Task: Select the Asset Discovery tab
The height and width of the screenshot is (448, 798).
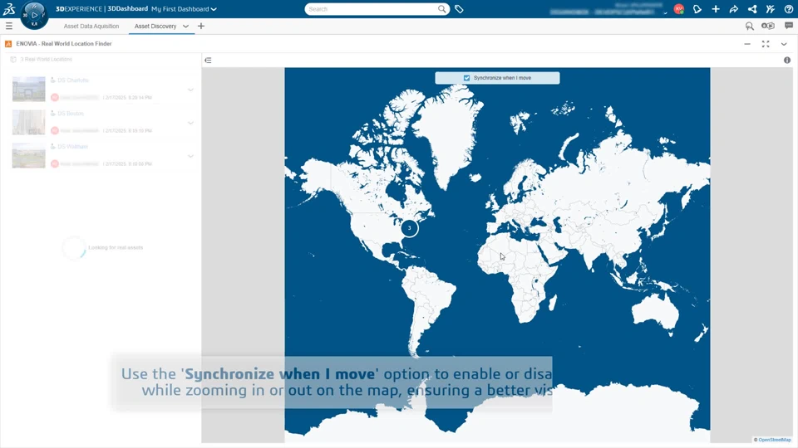Action: (x=155, y=26)
